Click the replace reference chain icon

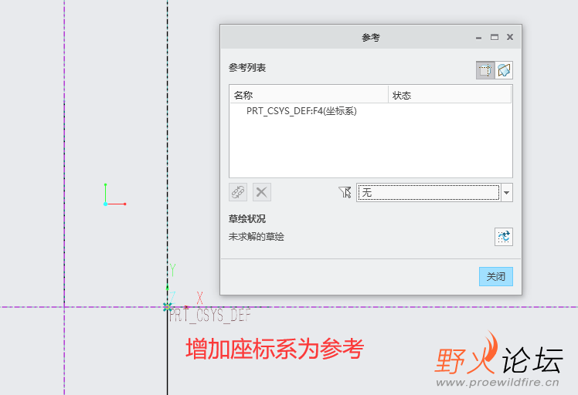[238, 192]
